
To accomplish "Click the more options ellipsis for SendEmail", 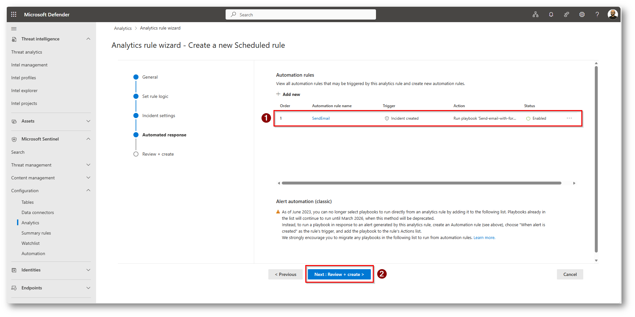I will tap(569, 118).
